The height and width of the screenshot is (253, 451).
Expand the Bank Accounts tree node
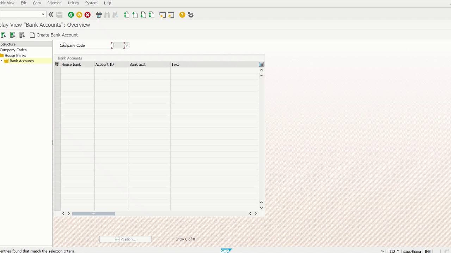(x=1, y=61)
